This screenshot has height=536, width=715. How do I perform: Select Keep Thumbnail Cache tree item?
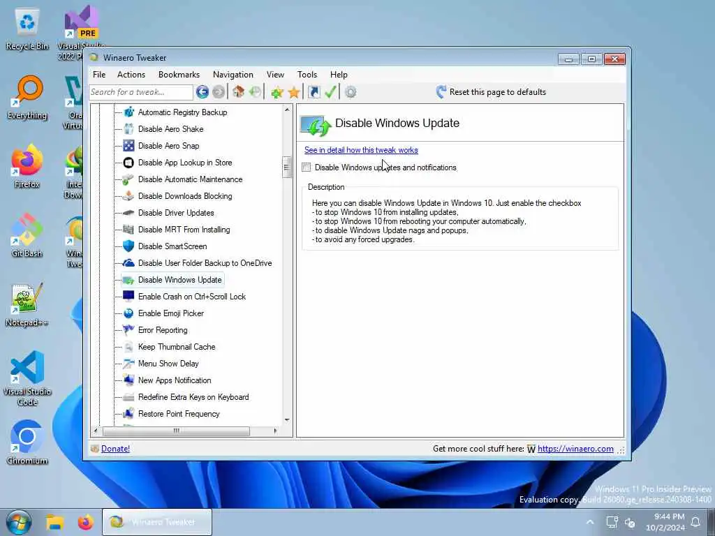[x=177, y=347]
